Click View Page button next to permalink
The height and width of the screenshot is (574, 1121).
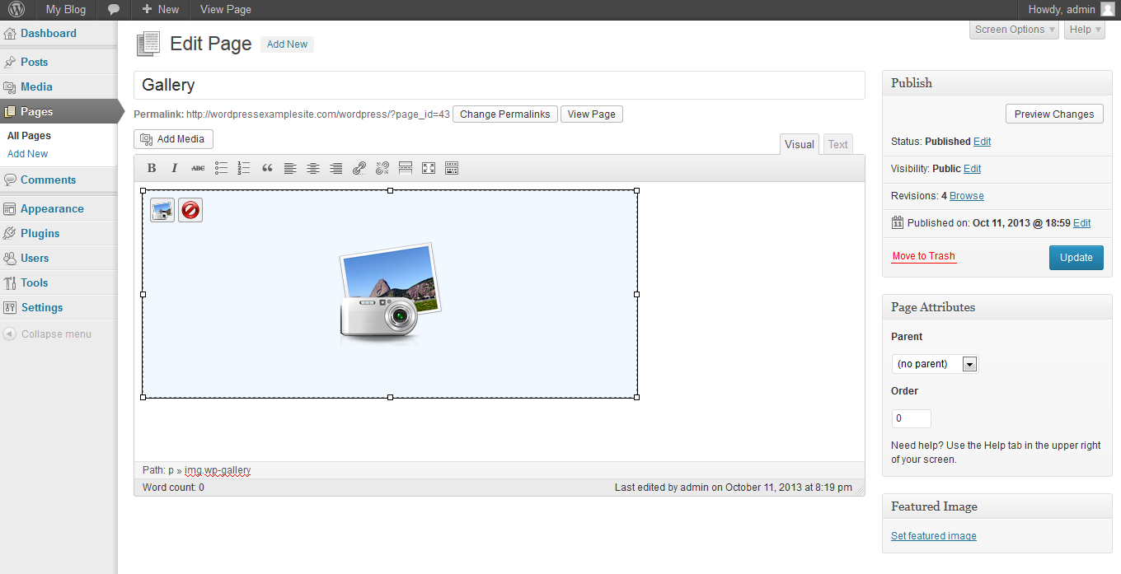[592, 114]
